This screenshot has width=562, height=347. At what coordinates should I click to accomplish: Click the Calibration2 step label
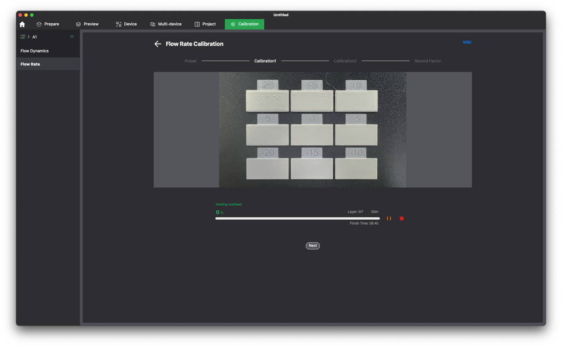click(x=345, y=61)
